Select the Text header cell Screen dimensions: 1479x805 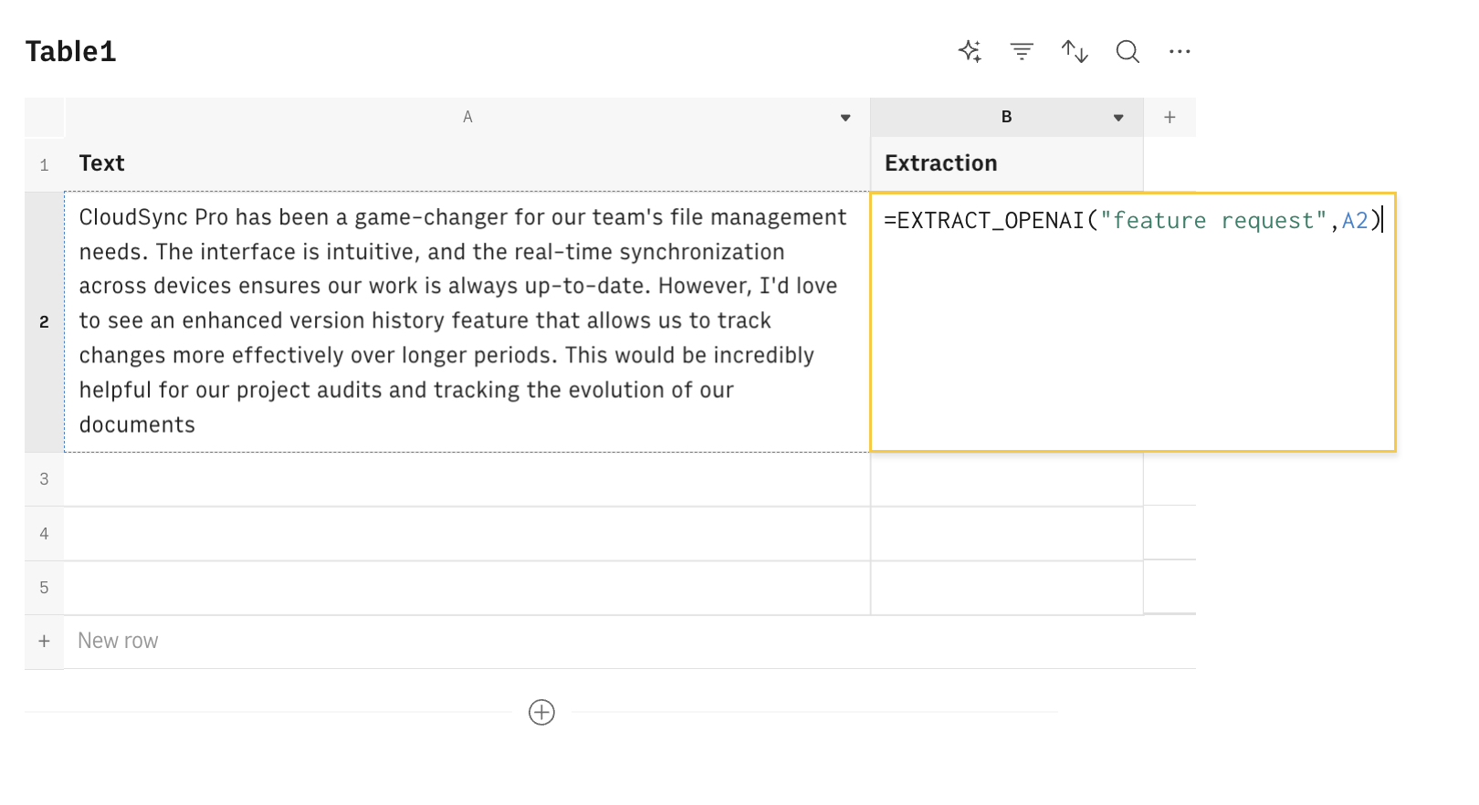467,163
